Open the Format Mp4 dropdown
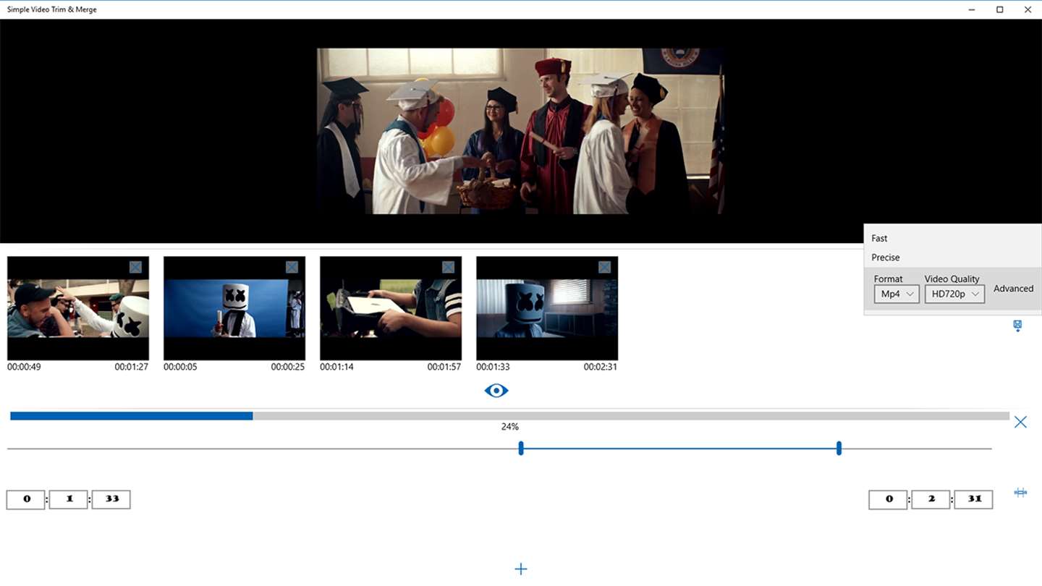 [x=897, y=294]
